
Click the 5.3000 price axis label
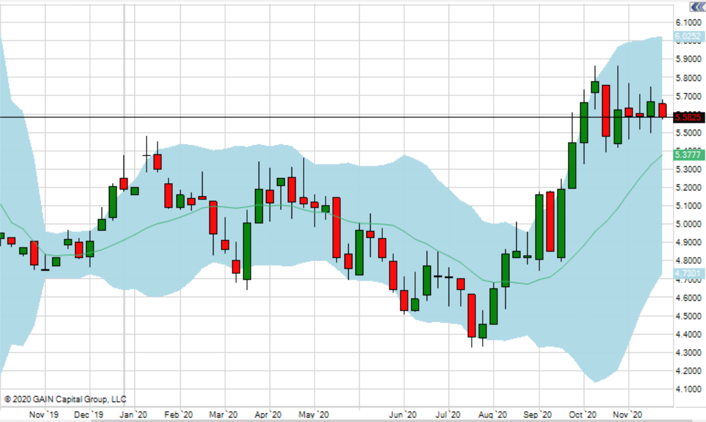(x=688, y=169)
